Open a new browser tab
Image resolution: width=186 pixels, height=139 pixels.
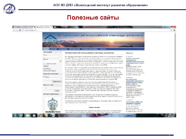[55, 27]
